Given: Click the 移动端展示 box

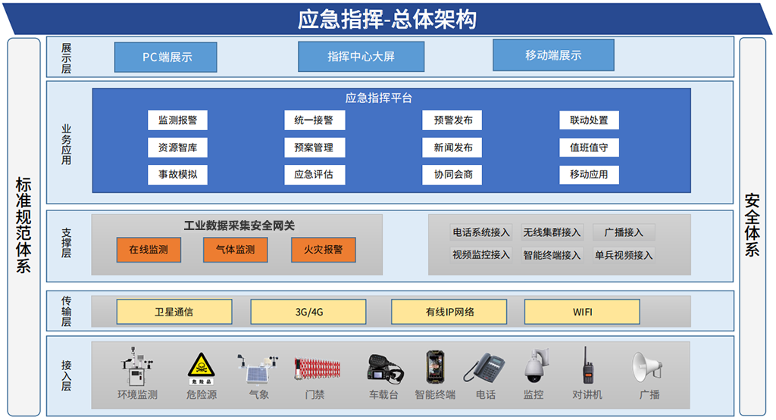Looking at the screenshot, I should coord(553,55).
